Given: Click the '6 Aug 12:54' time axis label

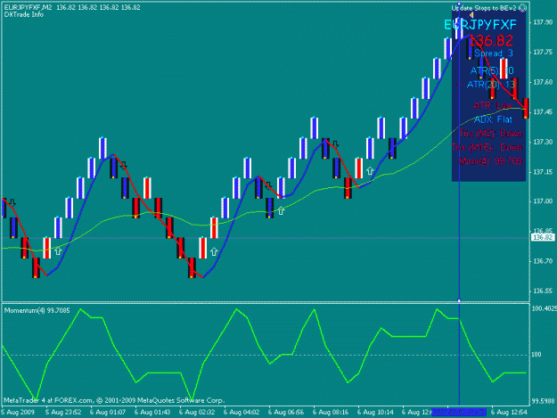Looking at the screenshot, I should [509, 413].
